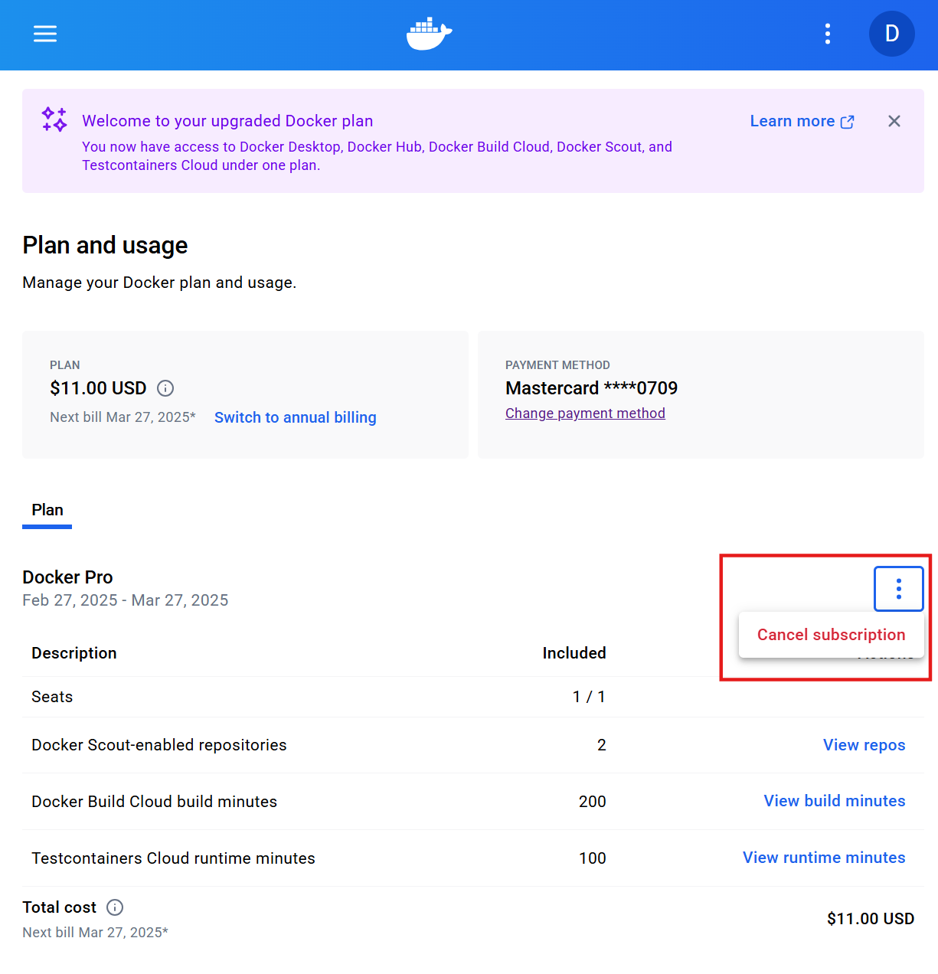Viewport: 938px width, 974px height.
Task: Open the header vertical dots menu
Action: (x=828, y=34)
